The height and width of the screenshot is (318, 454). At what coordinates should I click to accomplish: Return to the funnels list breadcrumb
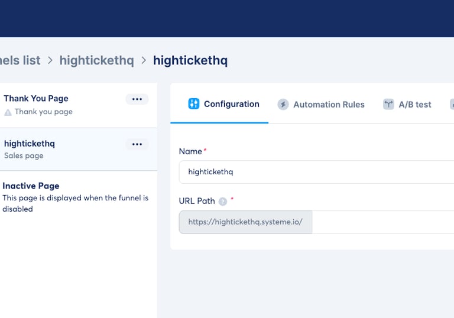point(20,60)
